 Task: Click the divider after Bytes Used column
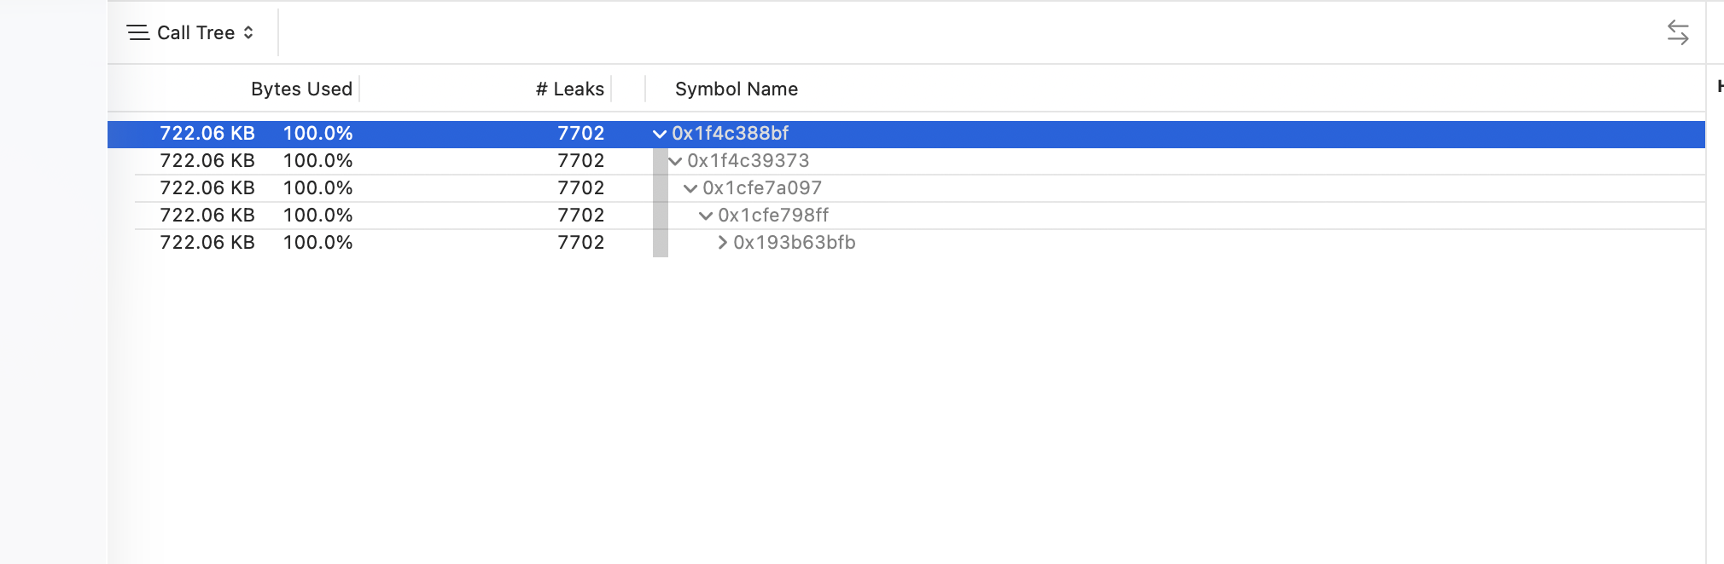(359, 89)
